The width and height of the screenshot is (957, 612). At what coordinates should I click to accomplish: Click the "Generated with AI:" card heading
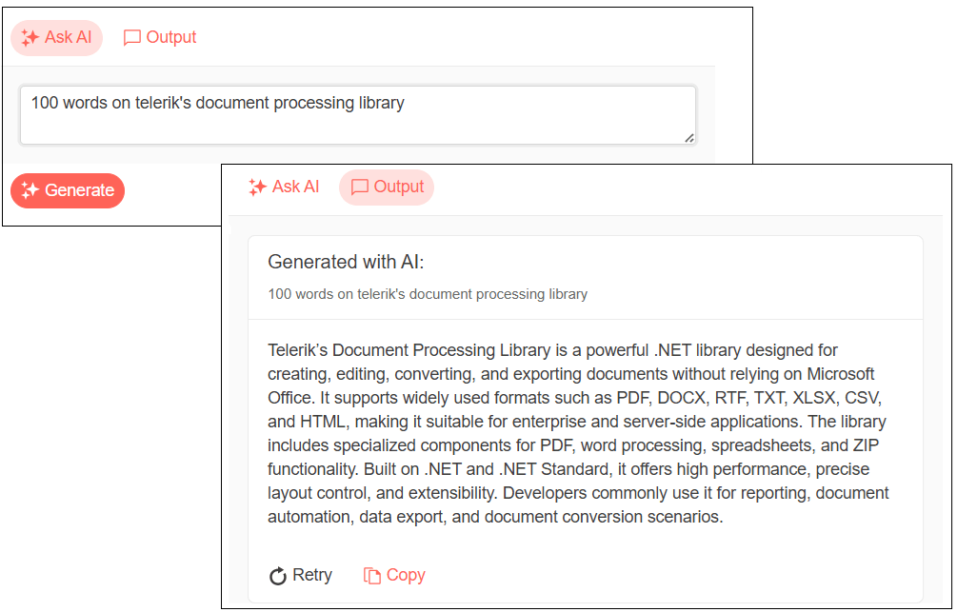(x=346, y=262)
